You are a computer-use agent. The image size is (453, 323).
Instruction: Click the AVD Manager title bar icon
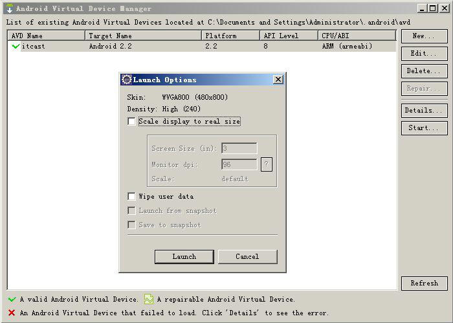pyautogui.click(x=10, y=8)
